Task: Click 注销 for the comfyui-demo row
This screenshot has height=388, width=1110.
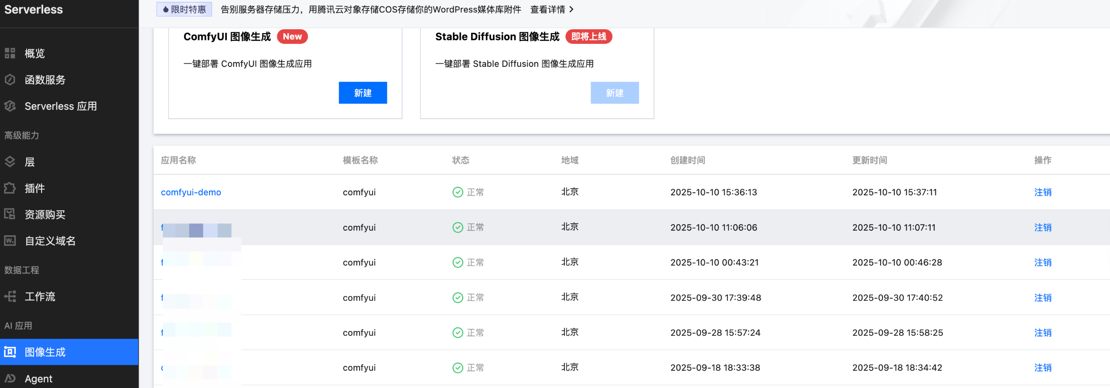Action: pos(1042,192)
